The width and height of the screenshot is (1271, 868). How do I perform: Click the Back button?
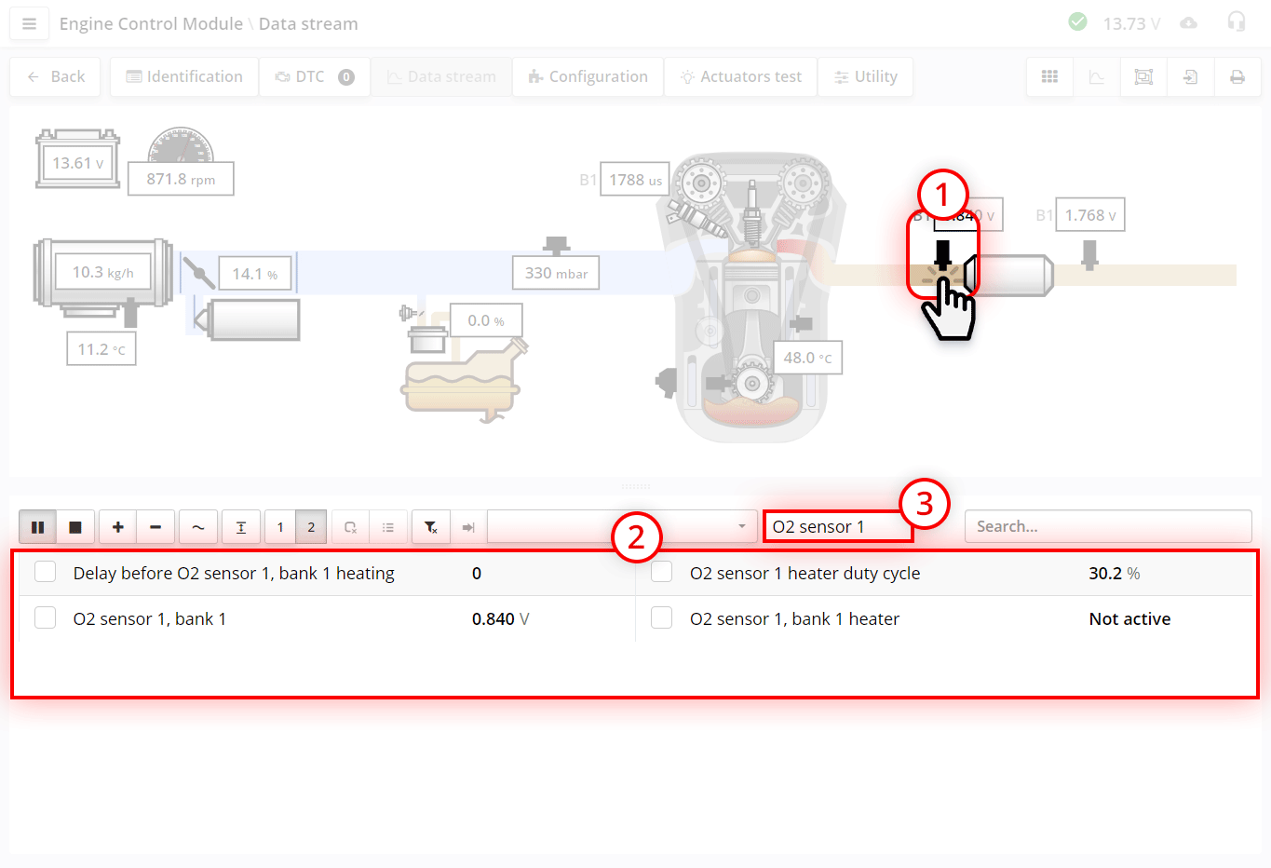click(55, 76)
